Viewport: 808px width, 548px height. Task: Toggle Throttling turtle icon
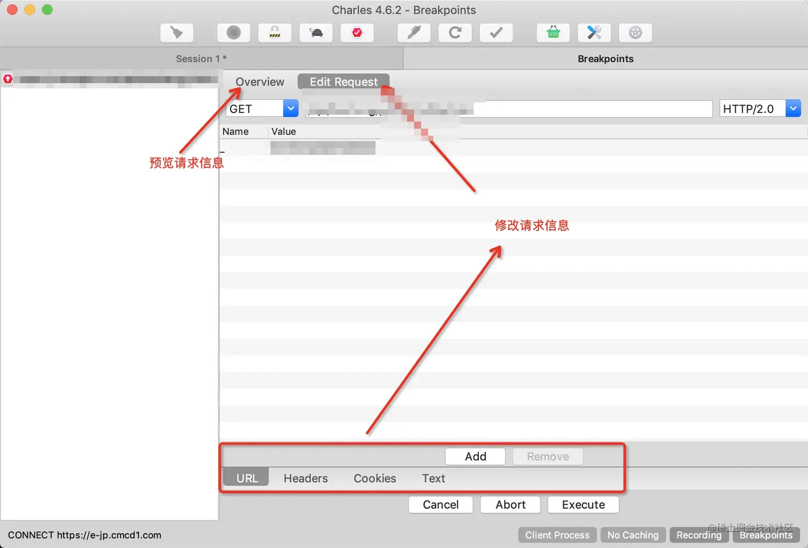(316, 33)
